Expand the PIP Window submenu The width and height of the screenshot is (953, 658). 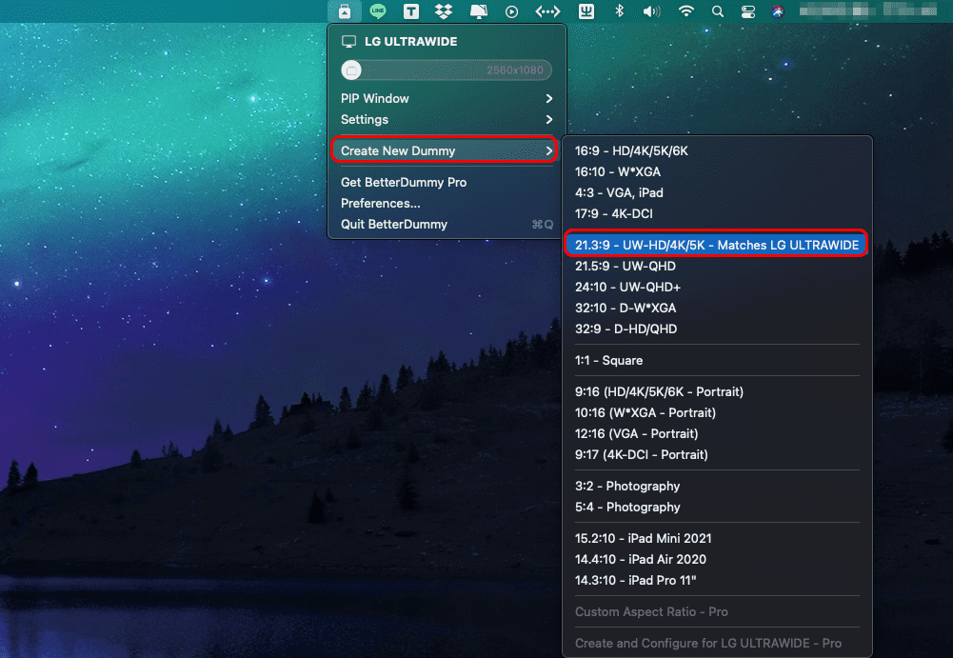(374, 98)
